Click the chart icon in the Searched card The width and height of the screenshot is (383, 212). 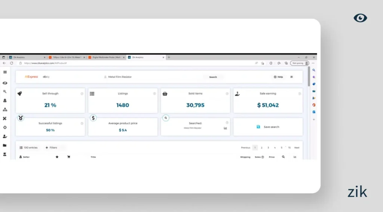coord(226,128)
